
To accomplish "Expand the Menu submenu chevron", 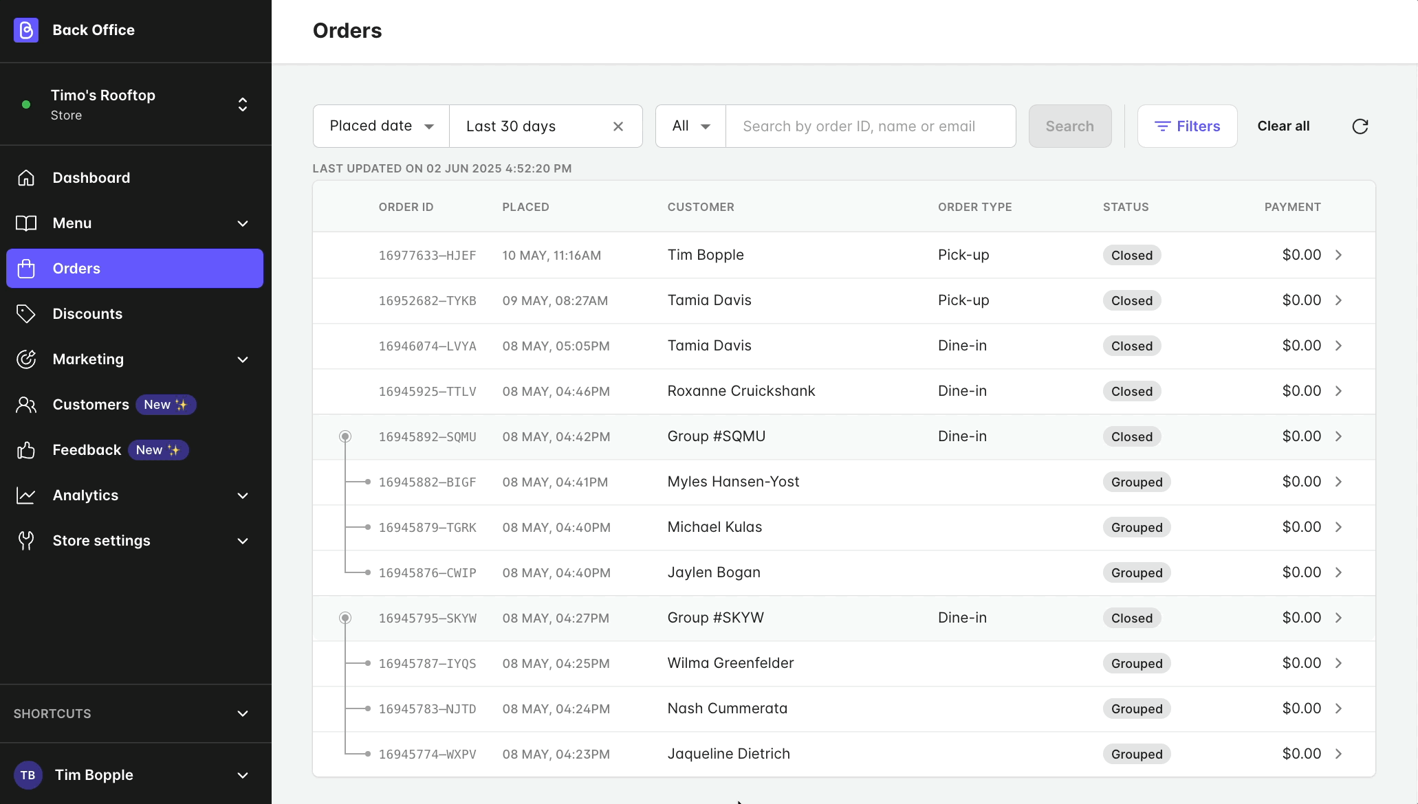I will tap(243, 223).
